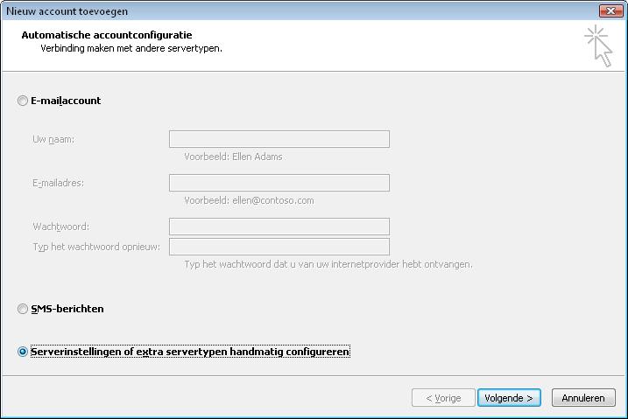Click the Uw naam input field
Viewport: 628px width, 419px height.
coord(279,139)
